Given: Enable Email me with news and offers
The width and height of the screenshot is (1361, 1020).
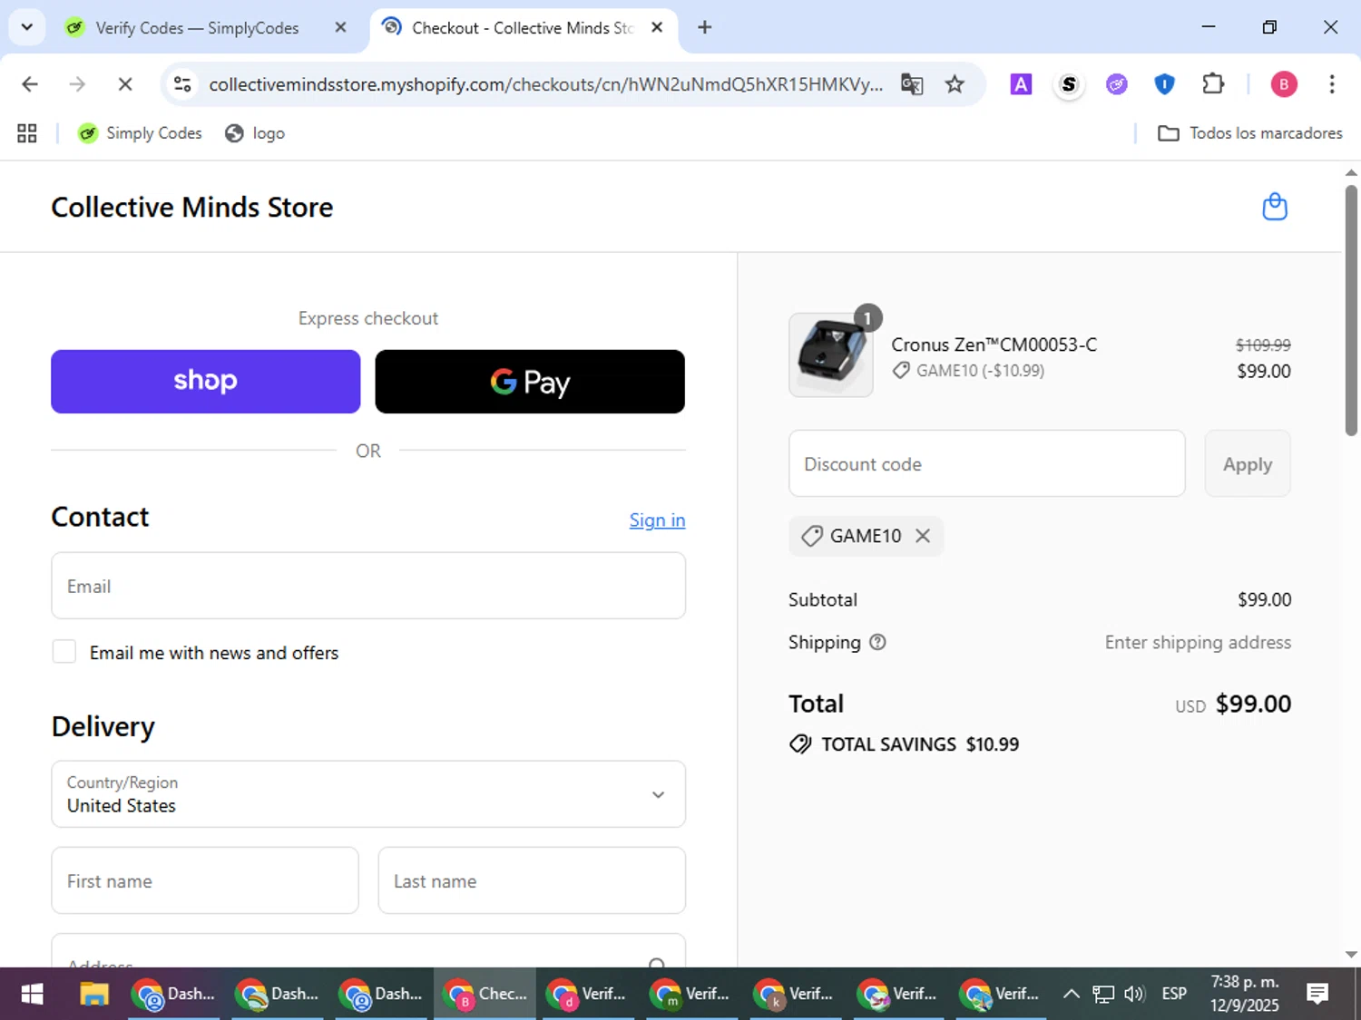Looking at the screenshot, I should coord(64,652).
